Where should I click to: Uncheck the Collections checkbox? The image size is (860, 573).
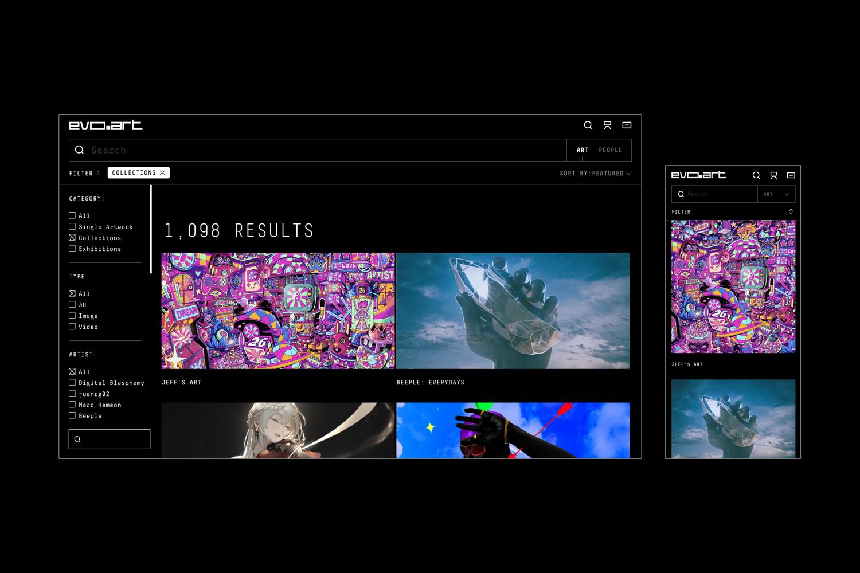pos(72,237)
